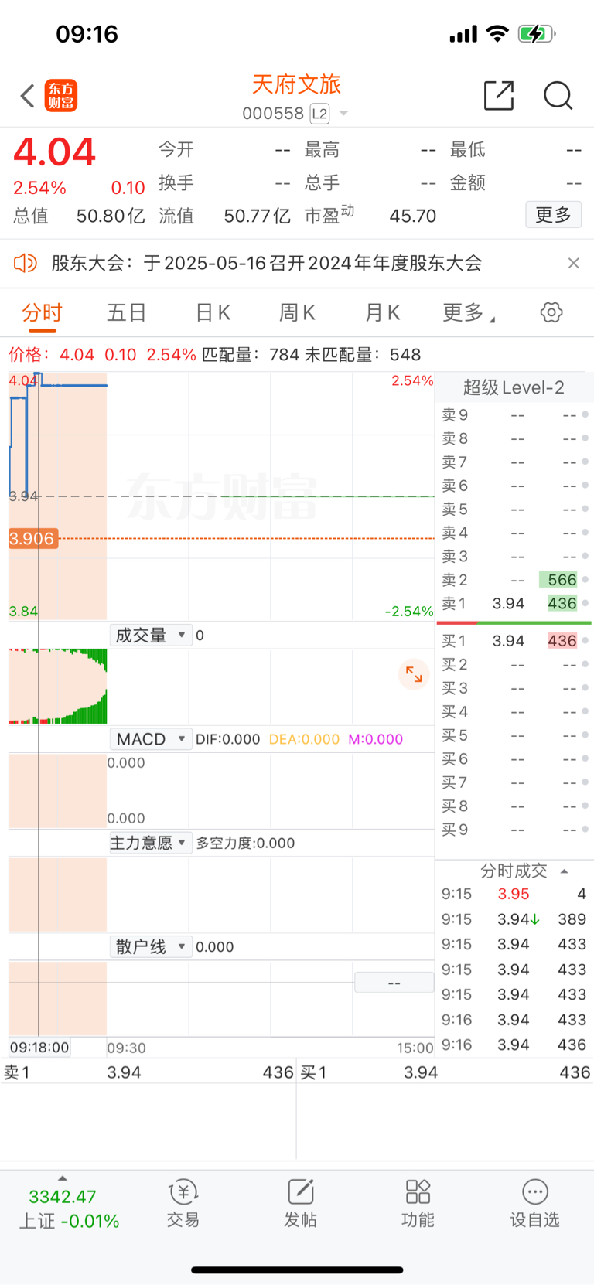This screenshot has height=1285, width=594.
Task: Tap the dot beside 卖1 row
Action: (585, 603)
